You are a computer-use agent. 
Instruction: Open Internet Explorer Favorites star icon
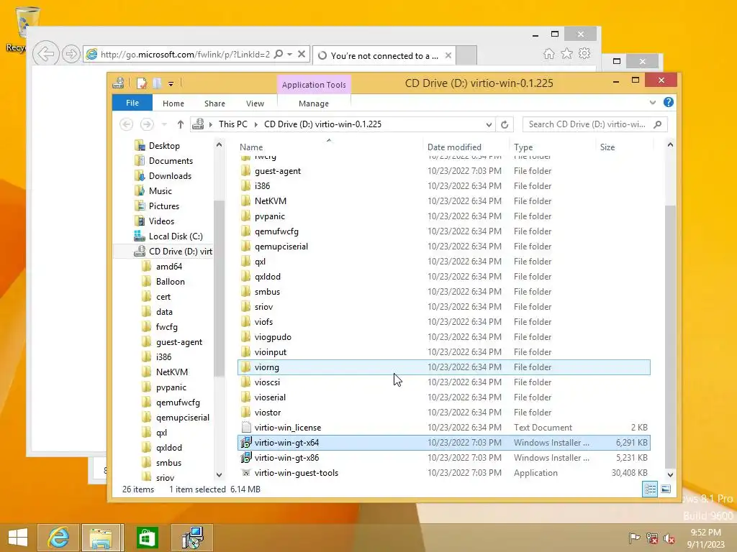[x=567, y=53]
